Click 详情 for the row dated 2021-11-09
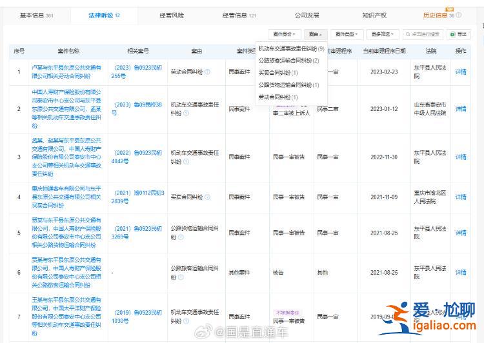Screen dimensions: 484x343 461,197
